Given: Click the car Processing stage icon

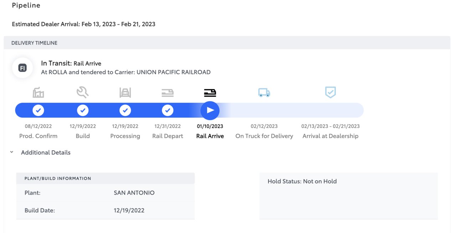Looking at the screenshot, I should click(125, 93).
